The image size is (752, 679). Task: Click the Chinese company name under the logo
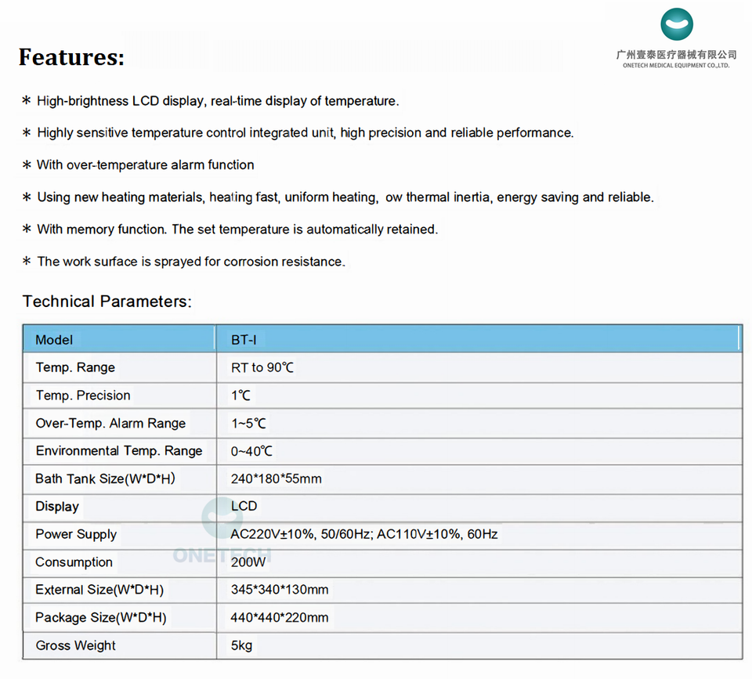pyautogui.click(x=676, y=54)
